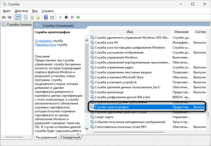Click the tree pane horizontal scrollbar
The height and width of the screenshot is (146, 211).
click(14, 137)
